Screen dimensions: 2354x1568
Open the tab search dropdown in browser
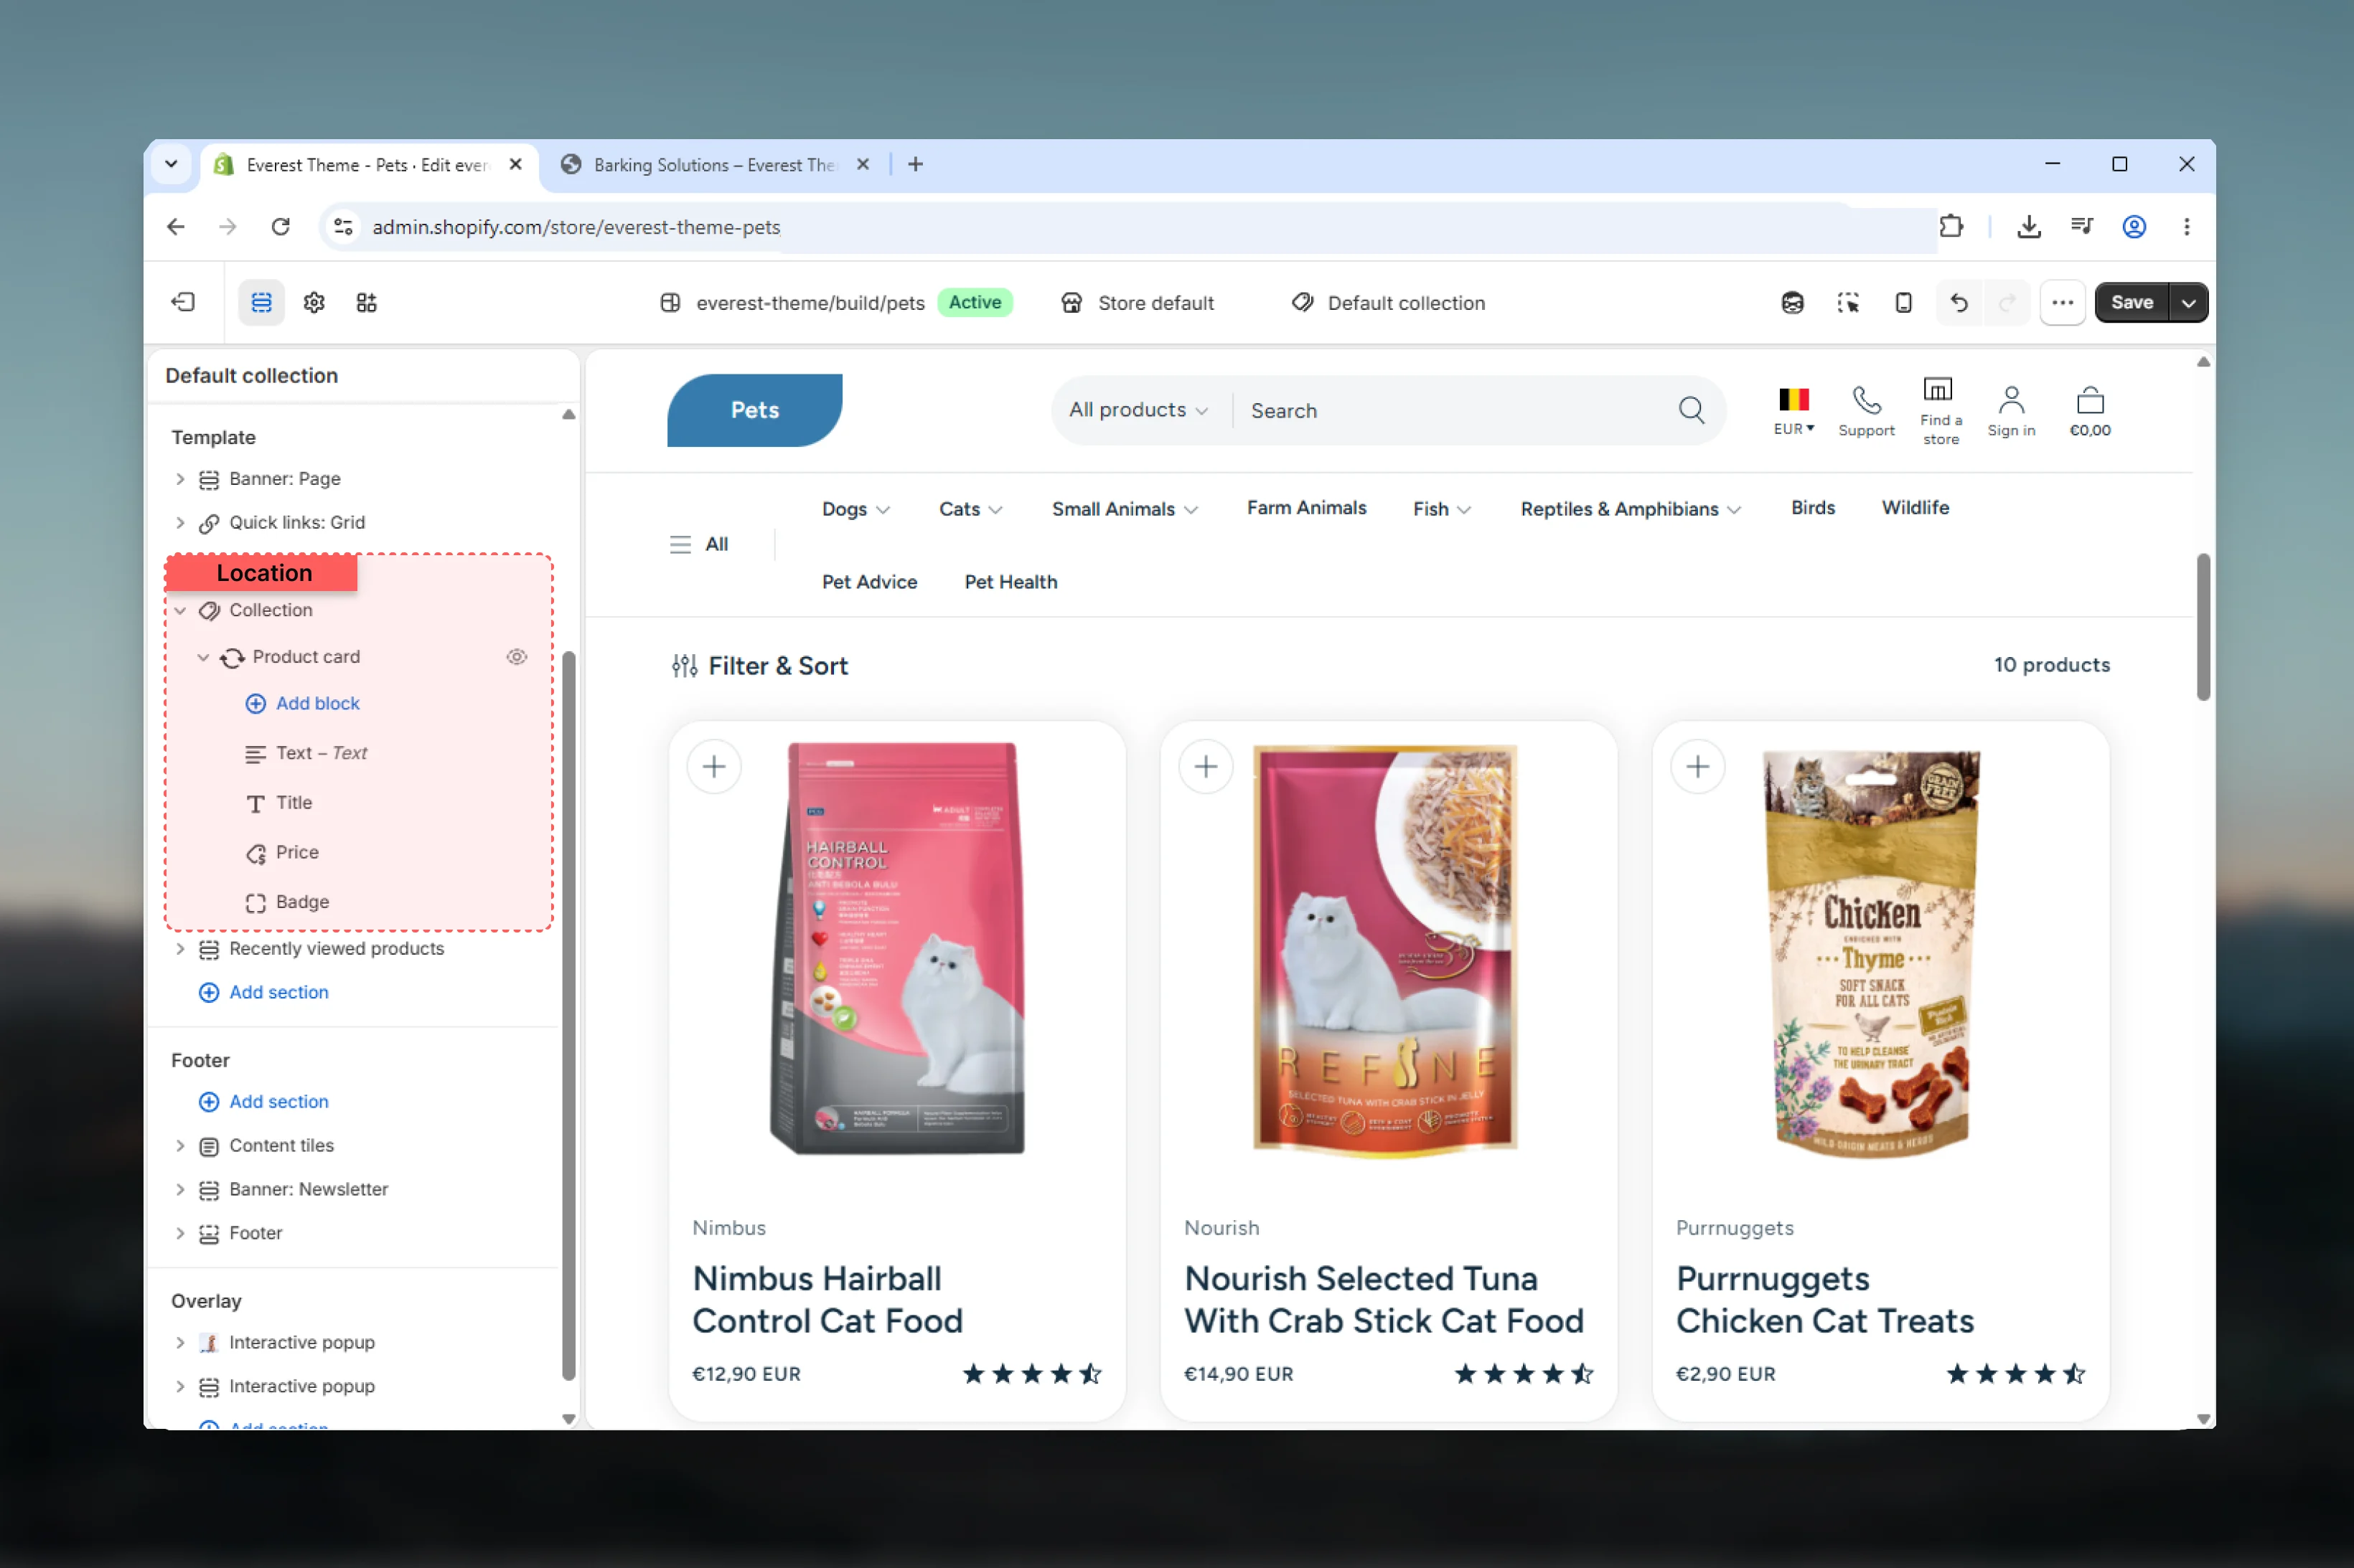point(171,164)
